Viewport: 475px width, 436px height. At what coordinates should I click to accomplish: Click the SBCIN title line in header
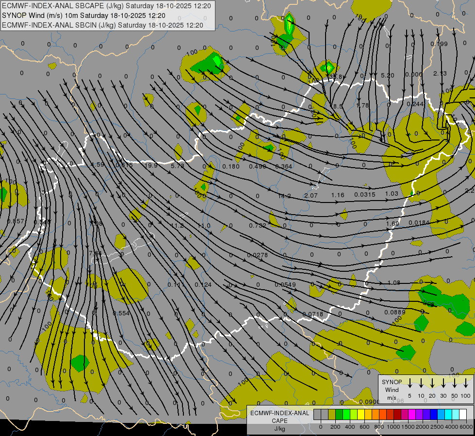point(102,25)
